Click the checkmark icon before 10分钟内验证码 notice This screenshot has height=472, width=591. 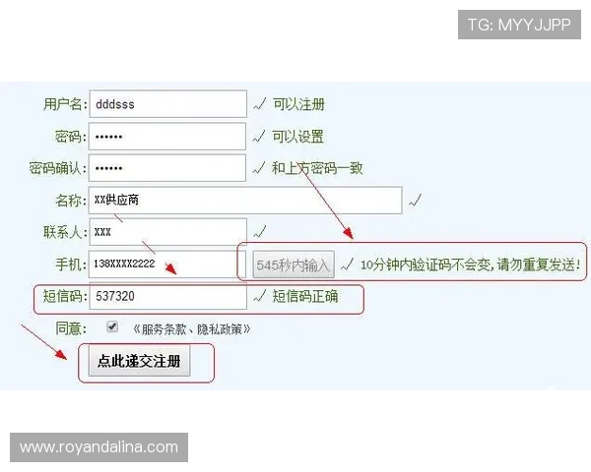347,265
